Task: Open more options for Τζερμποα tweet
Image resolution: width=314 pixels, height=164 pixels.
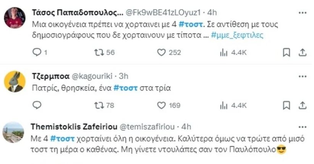Action: point(303,77)
